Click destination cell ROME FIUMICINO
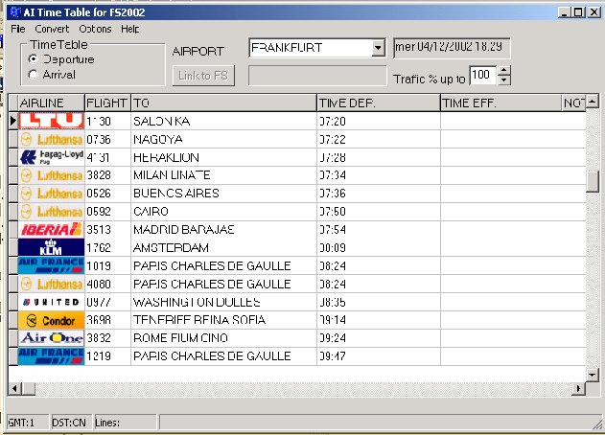The image size is (605, 435). pyautogui.click(x=223, y=338)
